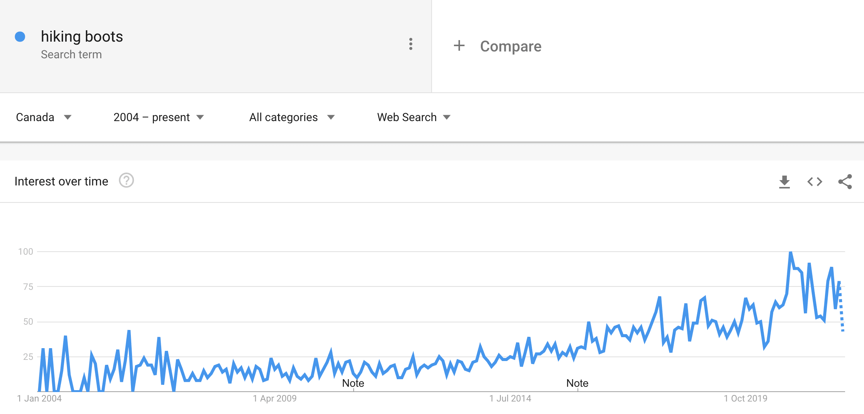Click the plus icon beside Compare

pyautogui.click(x=459, y=46)
